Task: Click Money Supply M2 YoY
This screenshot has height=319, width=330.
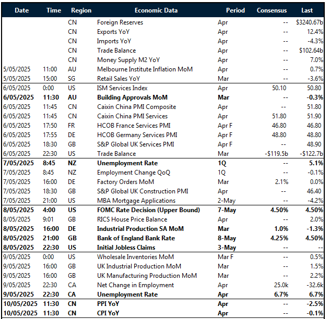Action: click(128, 60)
